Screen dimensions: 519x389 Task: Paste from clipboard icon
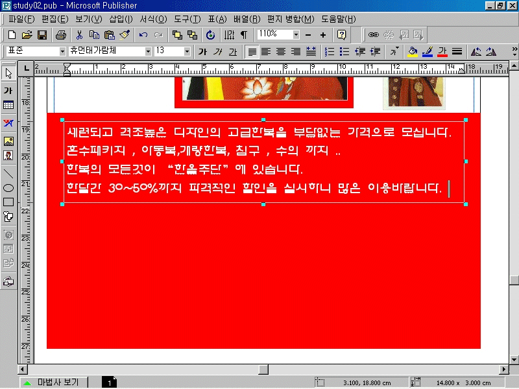coord(109,35)
